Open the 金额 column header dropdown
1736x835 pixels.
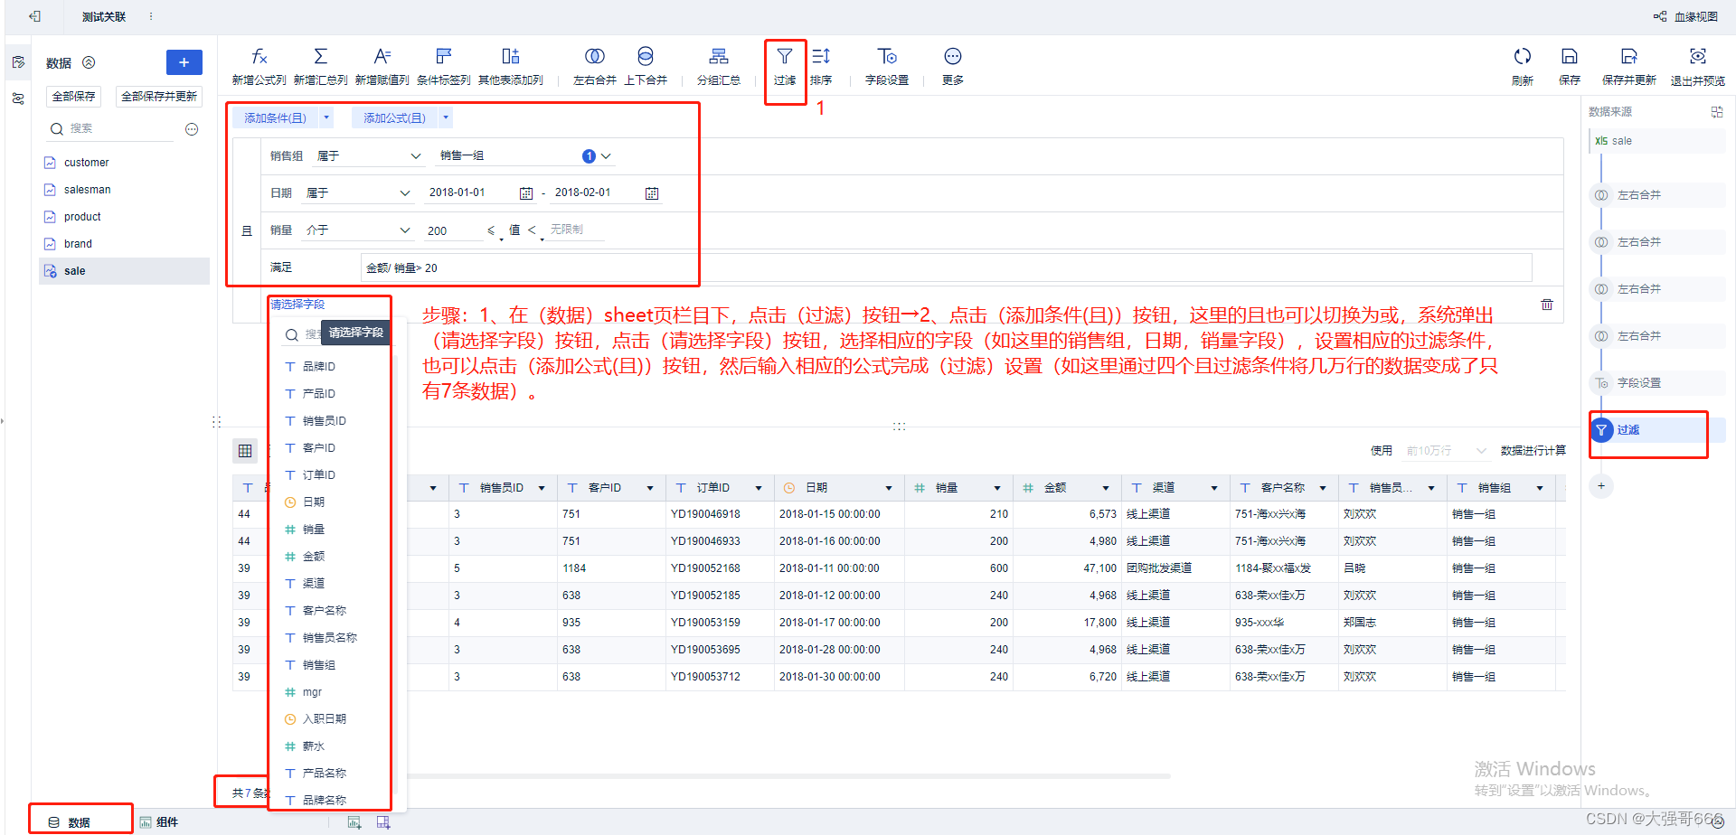point(1106,488)
